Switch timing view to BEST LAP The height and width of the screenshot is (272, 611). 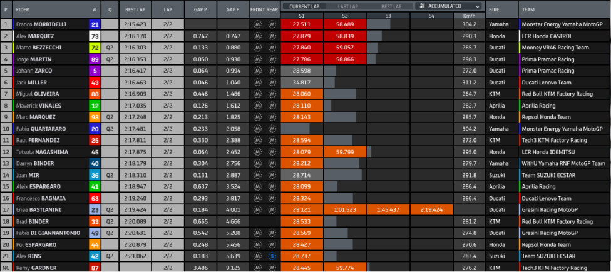(391, 6)
